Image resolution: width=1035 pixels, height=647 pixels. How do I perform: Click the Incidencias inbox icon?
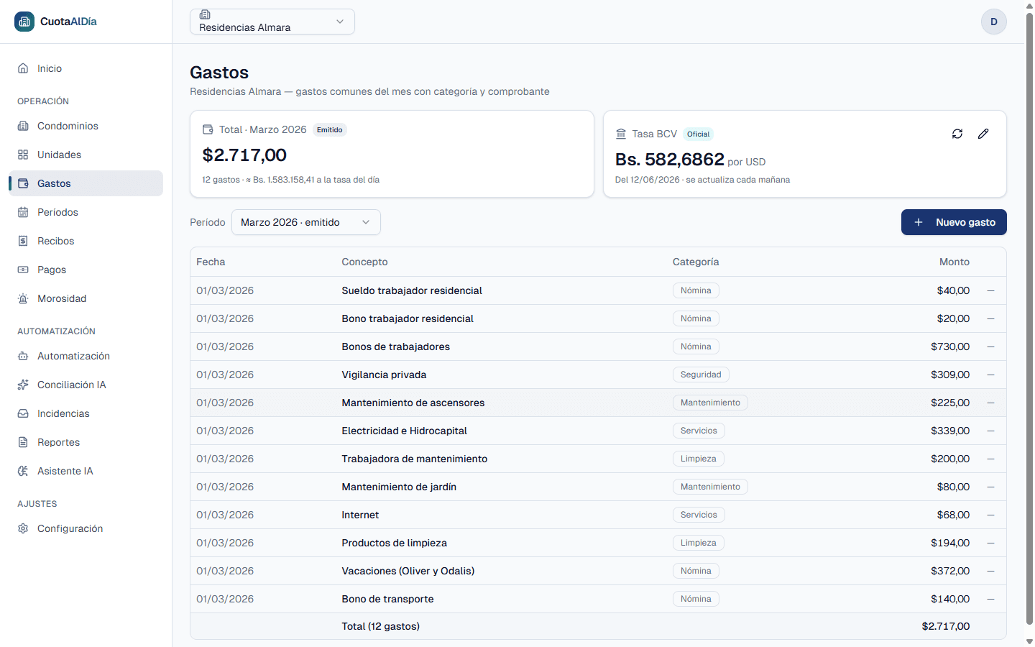[23, 413]
